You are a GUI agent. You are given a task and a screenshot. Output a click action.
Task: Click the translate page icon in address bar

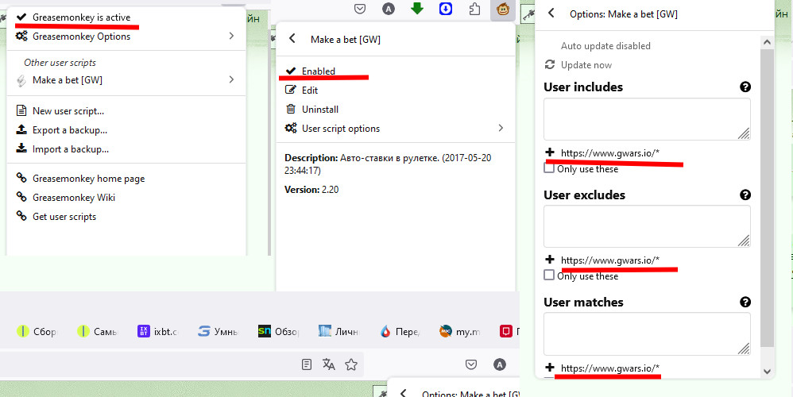coord(329,364)
